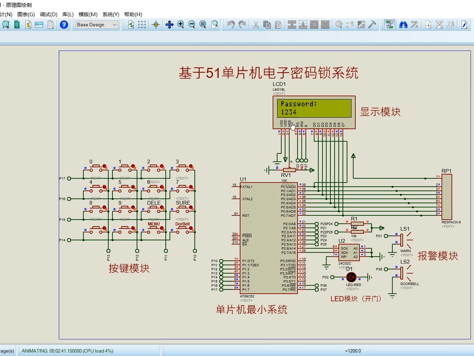The width and height of the screenshot is (474, 356).
Task: Zoom to selected area icon
Action: pyautogui.click(x=215, y=25)
